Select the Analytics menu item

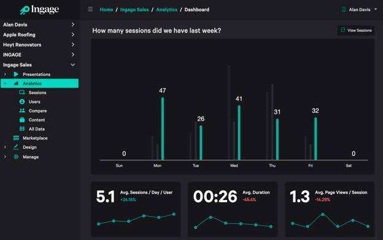point(39,83)
